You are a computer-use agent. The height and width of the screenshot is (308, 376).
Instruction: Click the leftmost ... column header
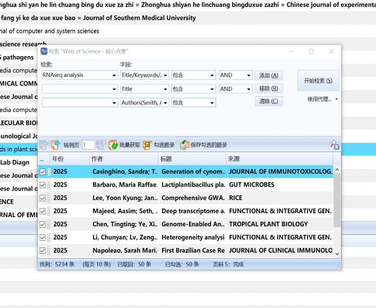tap(44, 159)
